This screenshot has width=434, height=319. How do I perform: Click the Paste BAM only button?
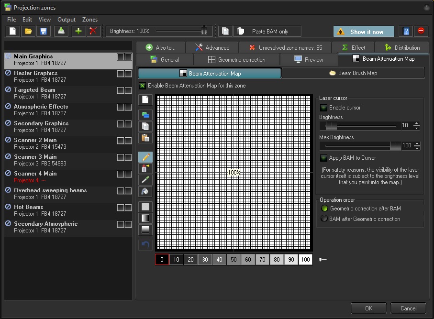pos(267,32)
